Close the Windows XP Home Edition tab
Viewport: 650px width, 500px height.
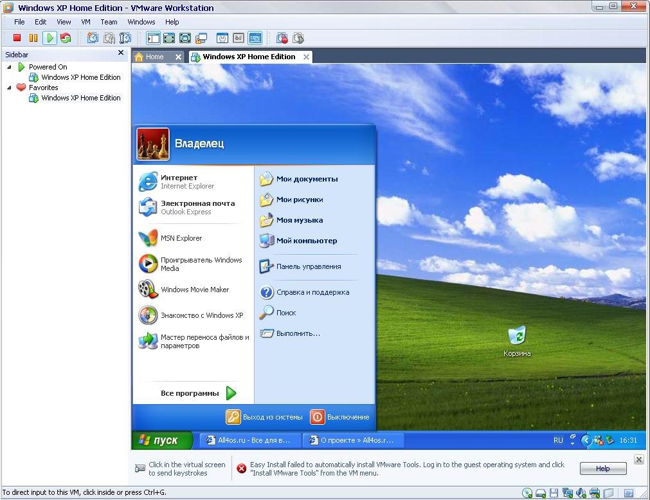pos(306,57)
